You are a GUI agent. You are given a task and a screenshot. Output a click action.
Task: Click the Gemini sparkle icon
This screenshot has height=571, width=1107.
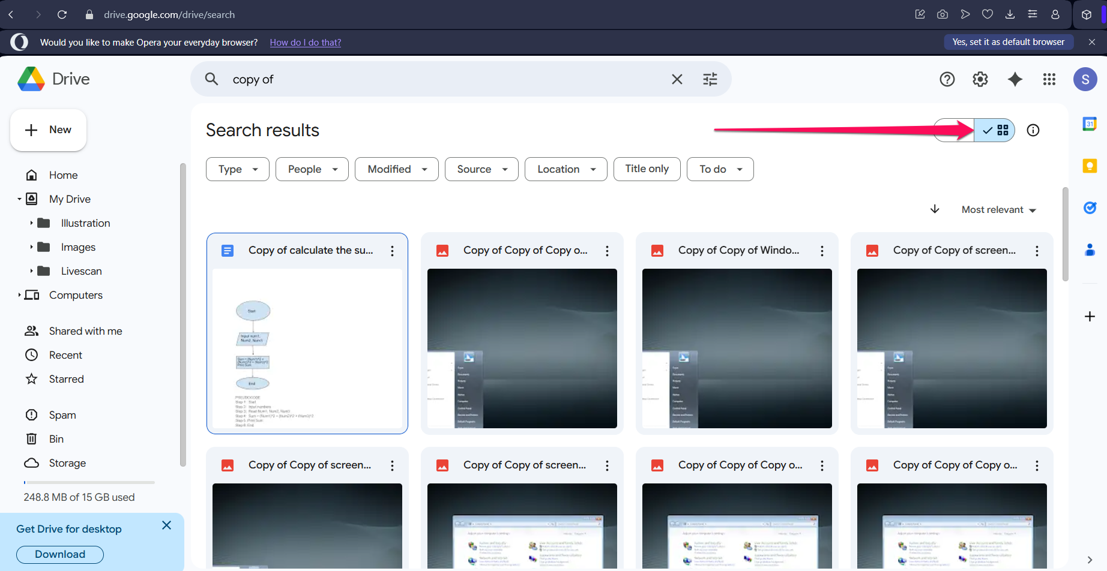click(1015, 79)
